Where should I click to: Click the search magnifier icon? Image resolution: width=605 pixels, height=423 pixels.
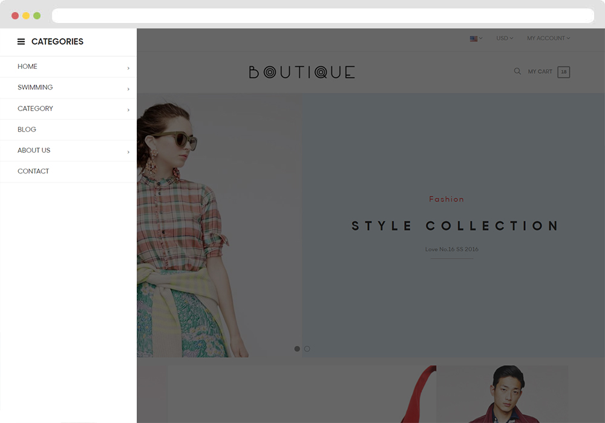(517, 71)
